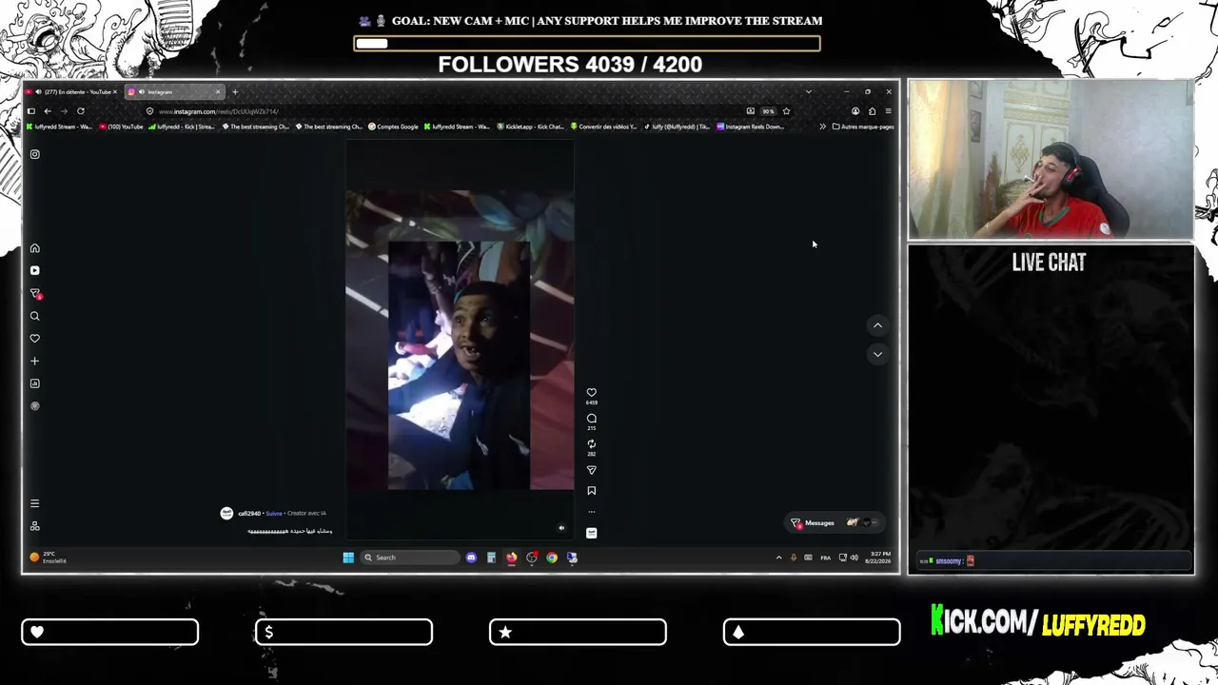The image size is (1218, 685).
Task: Click the playing reel video
Action: click(460, 340)
